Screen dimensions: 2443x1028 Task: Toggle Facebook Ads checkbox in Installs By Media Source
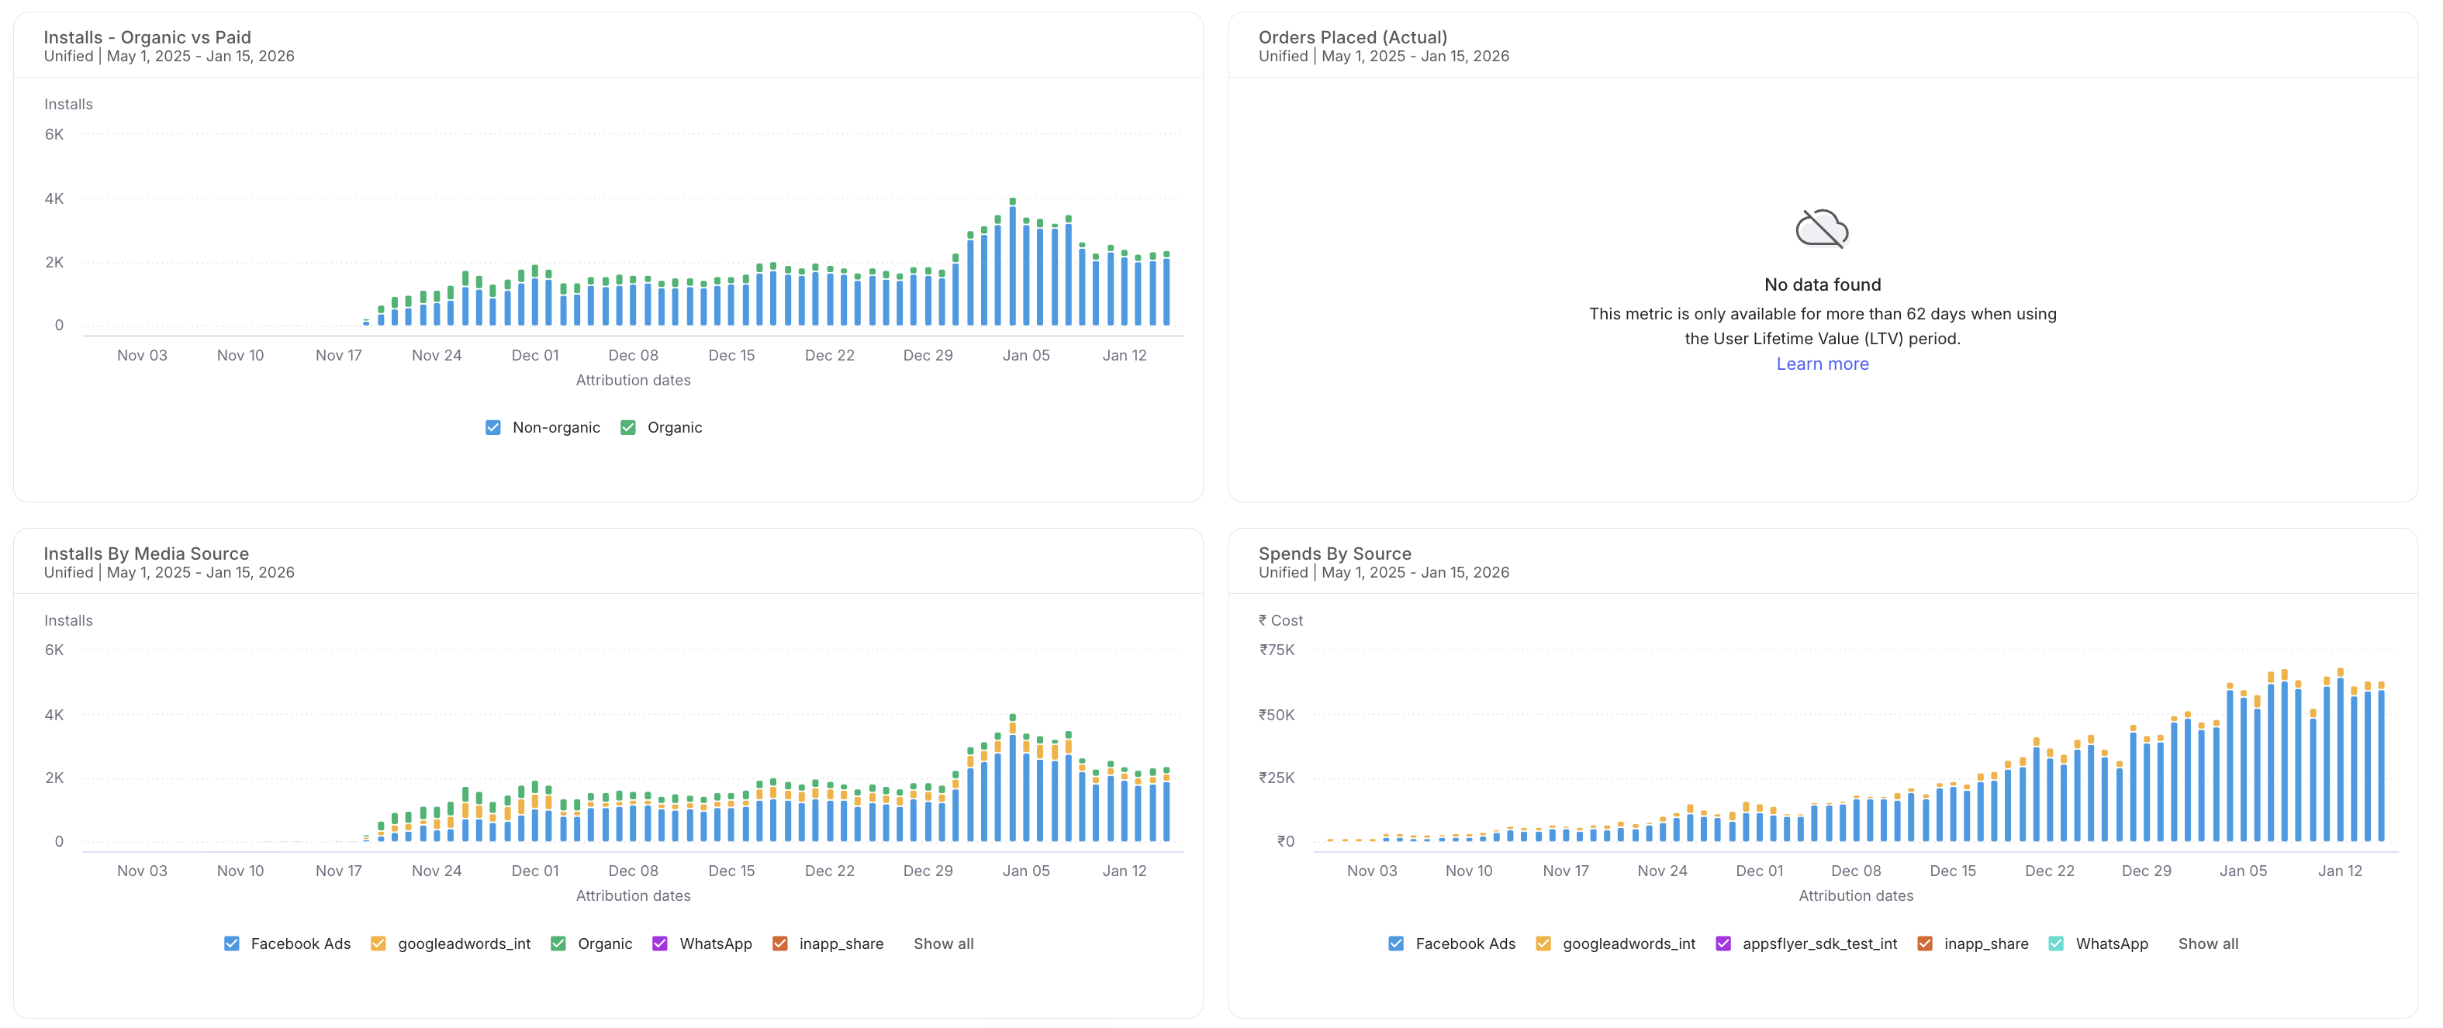(231, 943)
